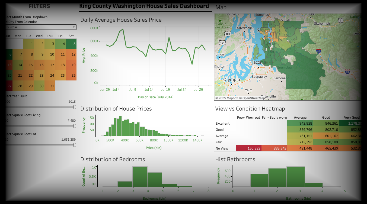
Task: Open the July 2014 month dropdown
Action: tap(40, 27)
